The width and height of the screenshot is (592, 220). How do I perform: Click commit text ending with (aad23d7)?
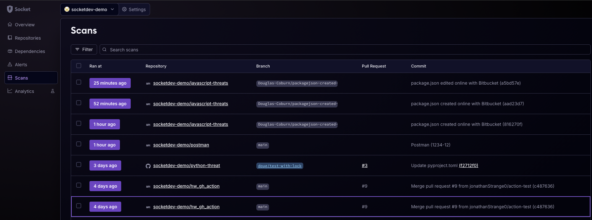pos(467,104)
